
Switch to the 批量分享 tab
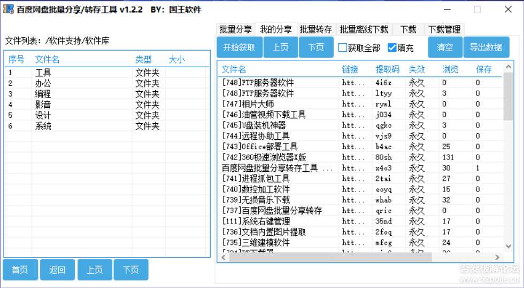click(235, 29)
